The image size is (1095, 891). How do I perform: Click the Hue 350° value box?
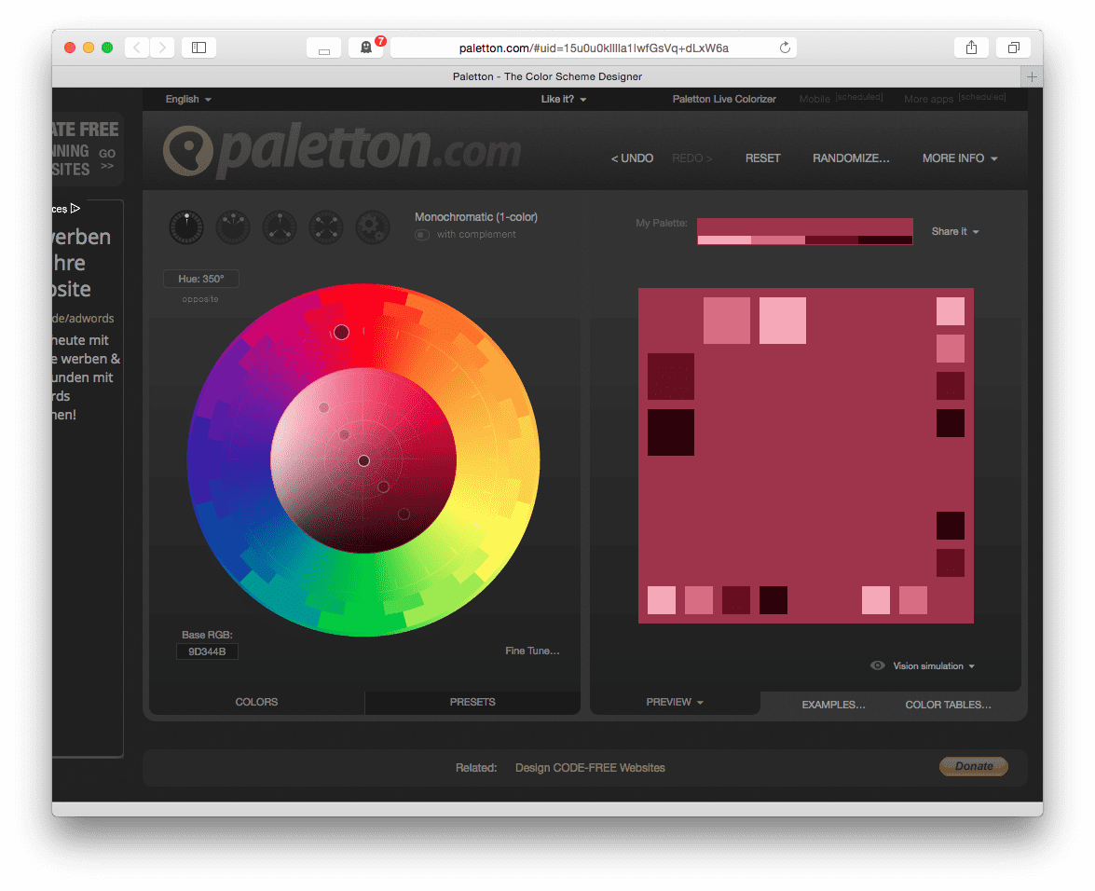point(201,279)
